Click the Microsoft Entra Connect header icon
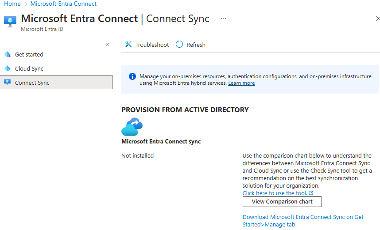The width and height of the screenshot is (380, 230). 10,22
